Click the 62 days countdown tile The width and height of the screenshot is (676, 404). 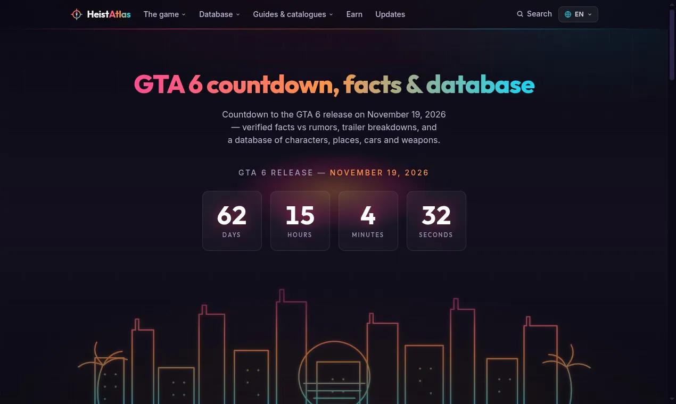pyautogui.click(x=232, y=221)
